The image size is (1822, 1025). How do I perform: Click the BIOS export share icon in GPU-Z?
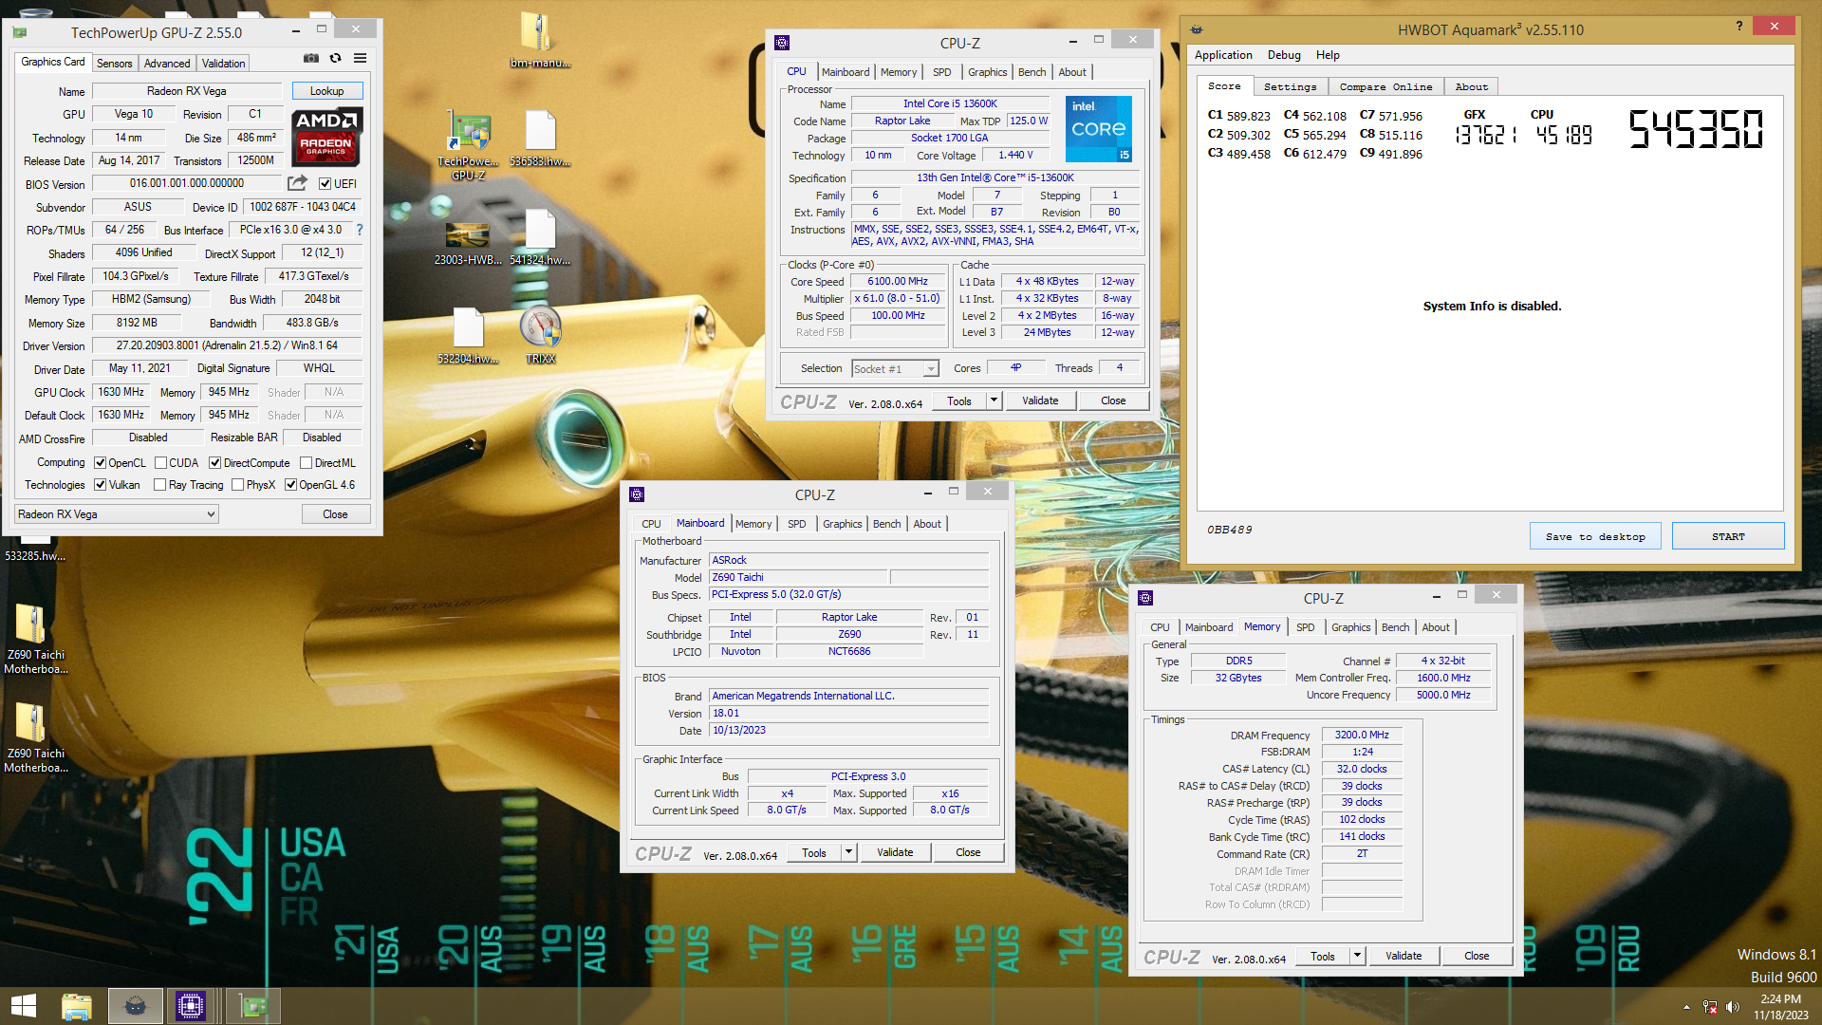tap(298, 183)
